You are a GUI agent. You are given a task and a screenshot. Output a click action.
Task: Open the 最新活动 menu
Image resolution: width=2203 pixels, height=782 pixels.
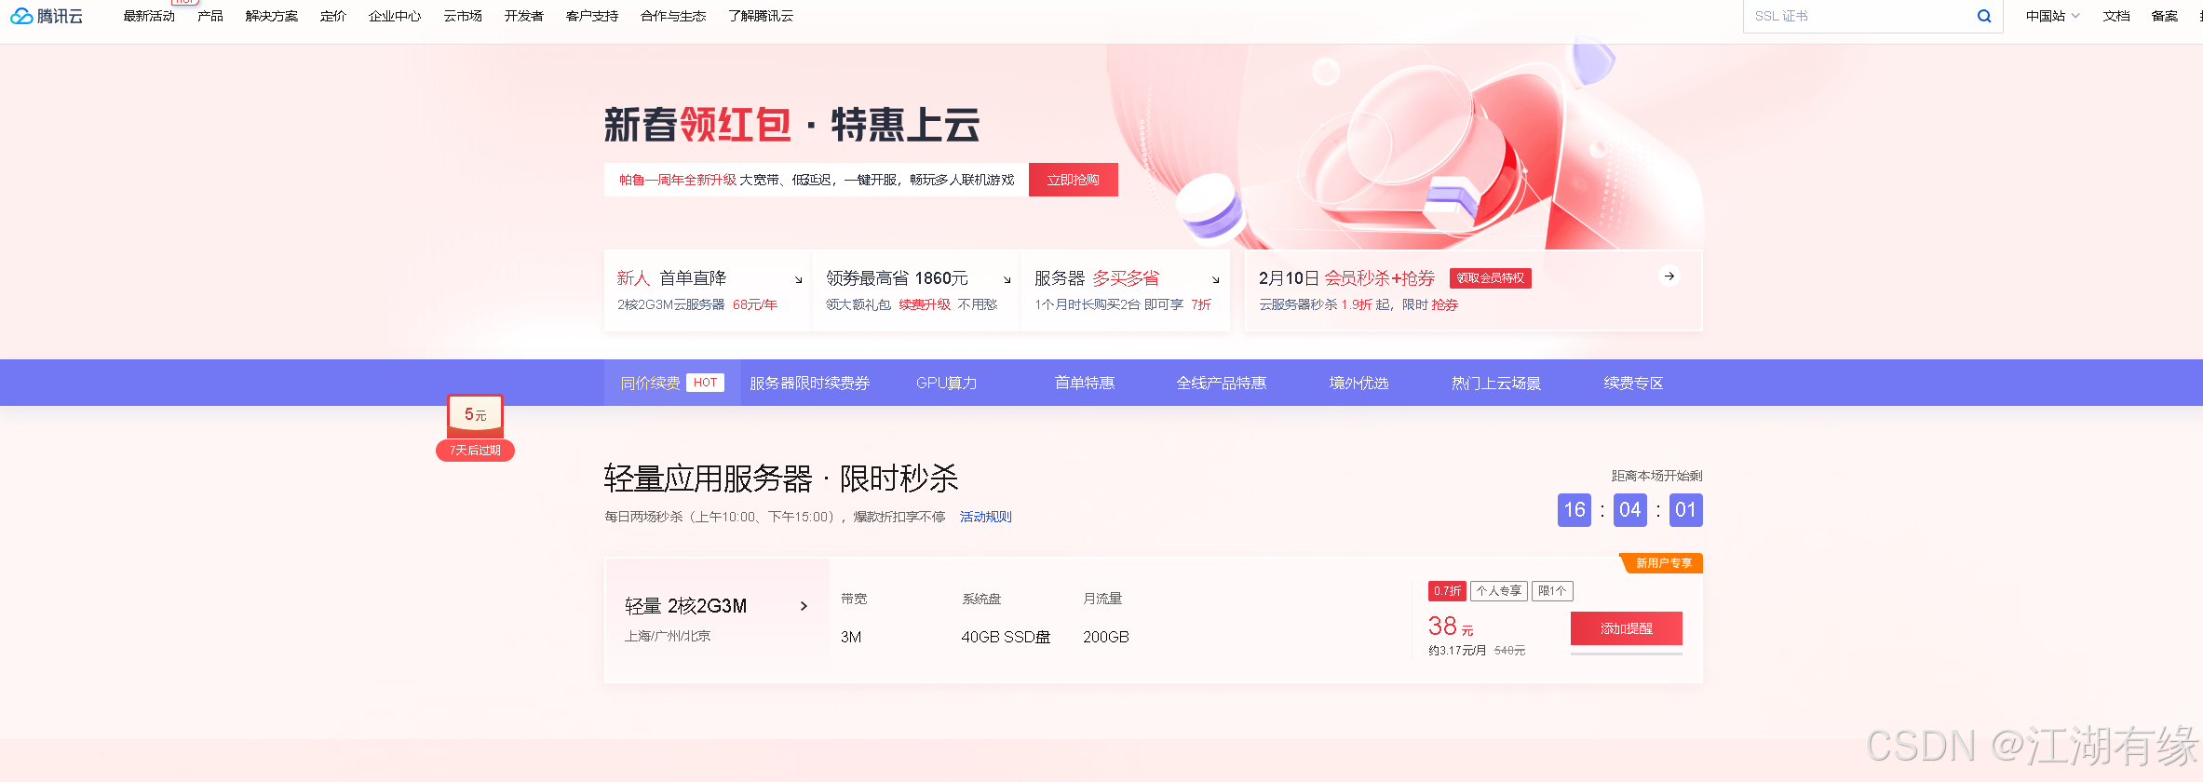pyautogui.click(x=149, y=16)
